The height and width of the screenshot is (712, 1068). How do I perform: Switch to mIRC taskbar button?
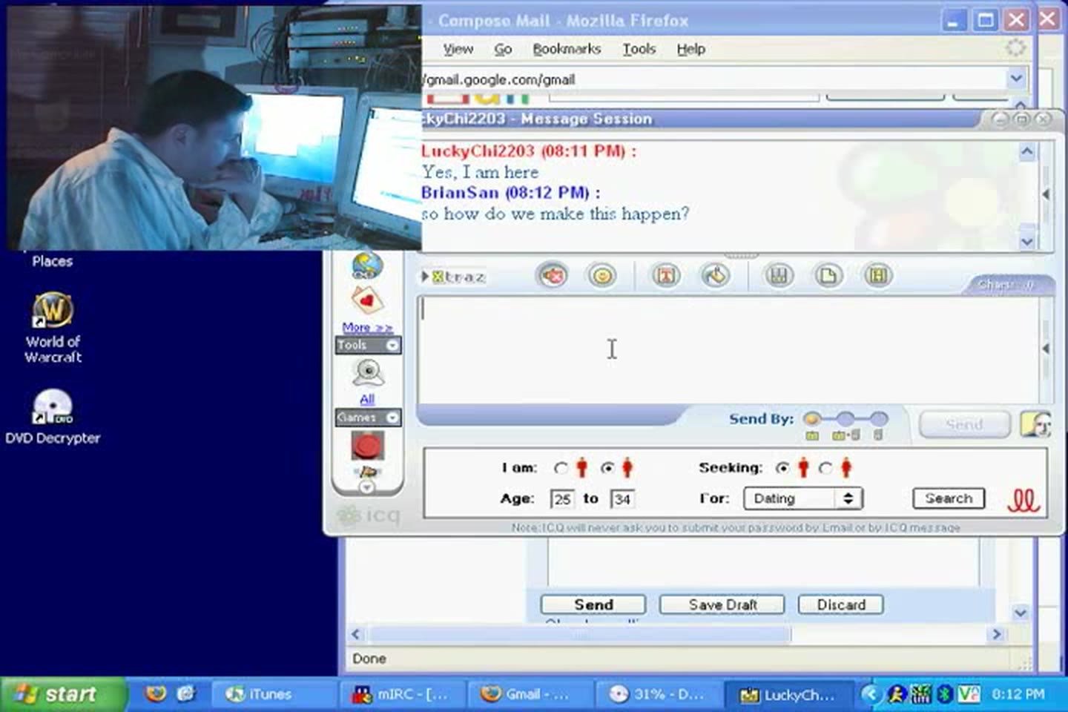coord(403,694)
